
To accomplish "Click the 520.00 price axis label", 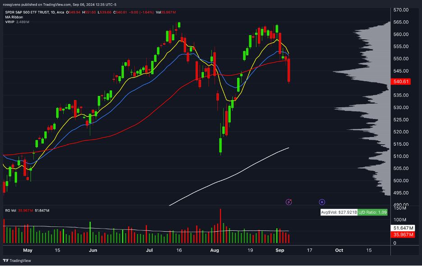I will 401,132.
